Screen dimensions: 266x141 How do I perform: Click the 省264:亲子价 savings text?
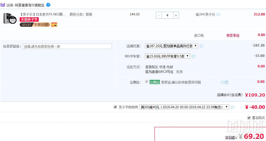tap(206, 14)
